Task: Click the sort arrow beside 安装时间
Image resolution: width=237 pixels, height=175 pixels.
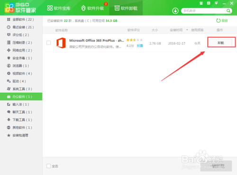Action: (187, 30)
